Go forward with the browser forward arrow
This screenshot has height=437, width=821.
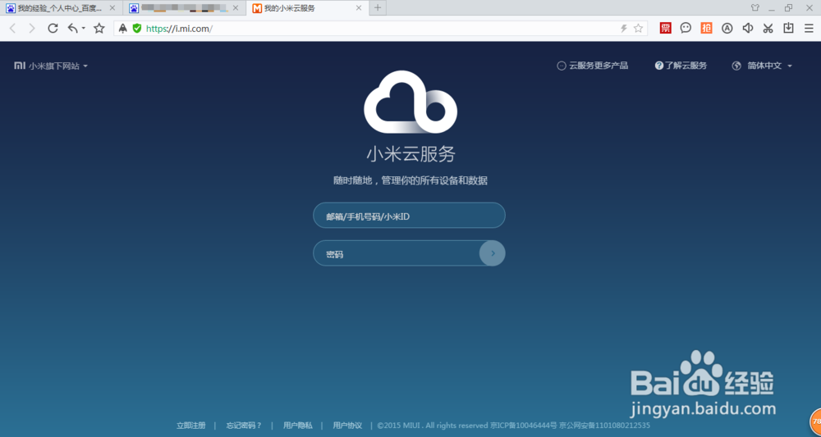click(x=33, y=28)
